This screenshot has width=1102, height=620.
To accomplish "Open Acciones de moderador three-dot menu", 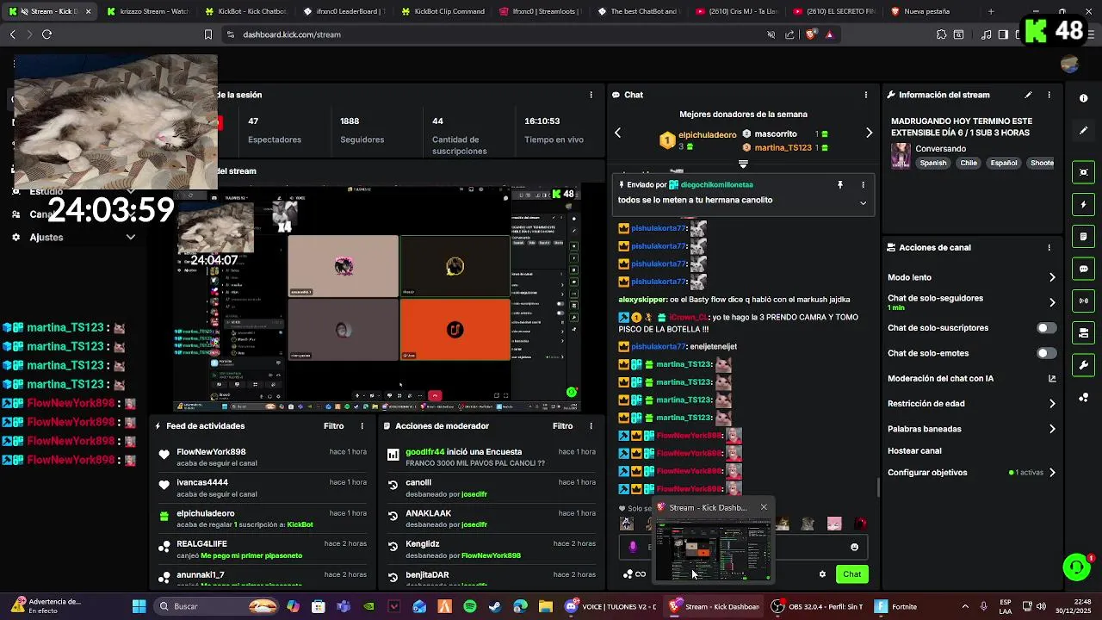I will pyautogui.click(x=591, y=426).
